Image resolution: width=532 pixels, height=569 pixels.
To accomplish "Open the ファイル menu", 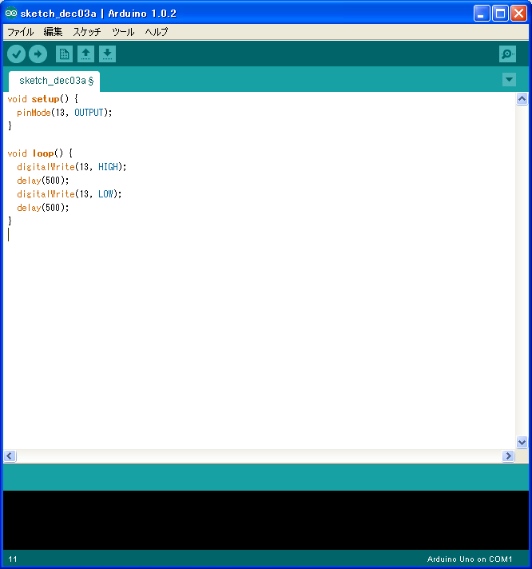I will click(21, 33).
